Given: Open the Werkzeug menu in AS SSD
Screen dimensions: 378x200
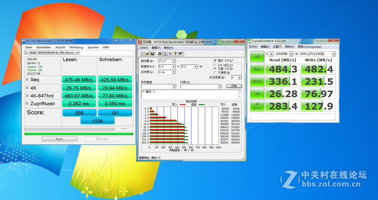Looking at the screenshot, I should 76,48.
